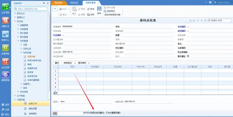Select the 基础设置 panel tab
This screenshot has height=117, width=233.
[x=31, y=109]
